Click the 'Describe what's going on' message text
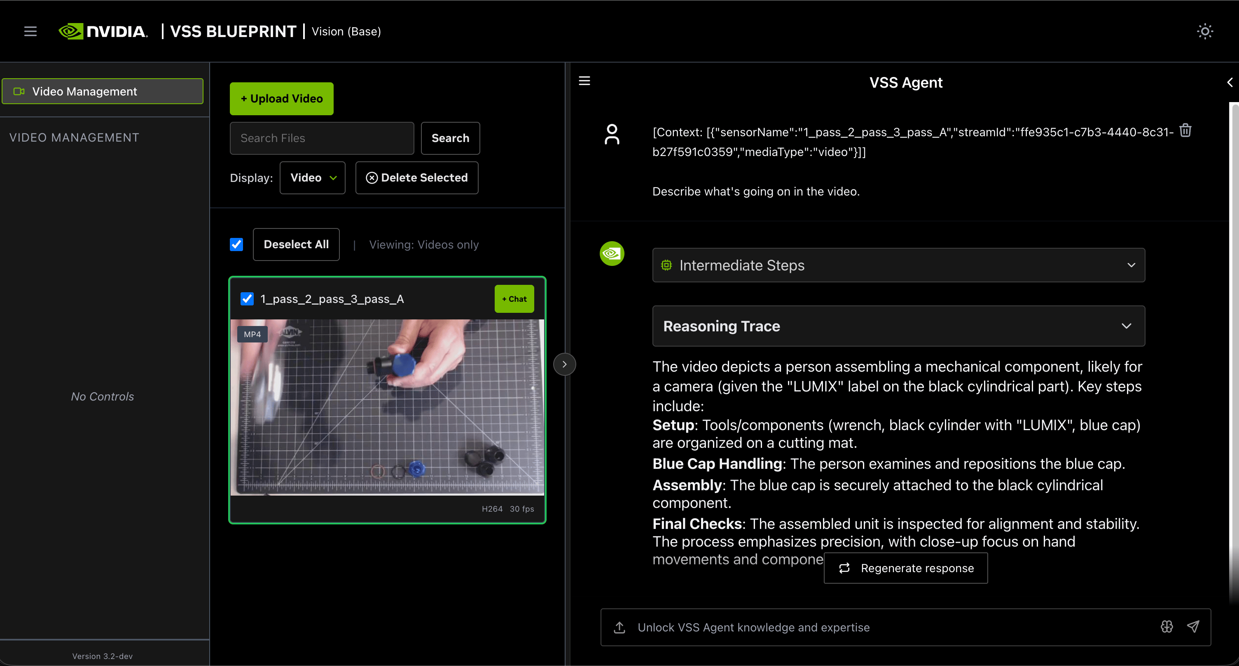The height and width of the screenshot is (666, 1239). coord(755,192)
